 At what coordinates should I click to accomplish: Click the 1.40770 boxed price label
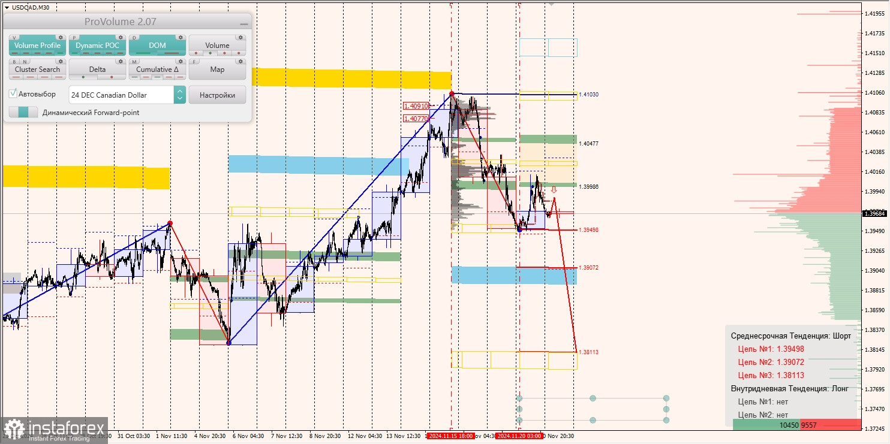click(x=416, y=119)
